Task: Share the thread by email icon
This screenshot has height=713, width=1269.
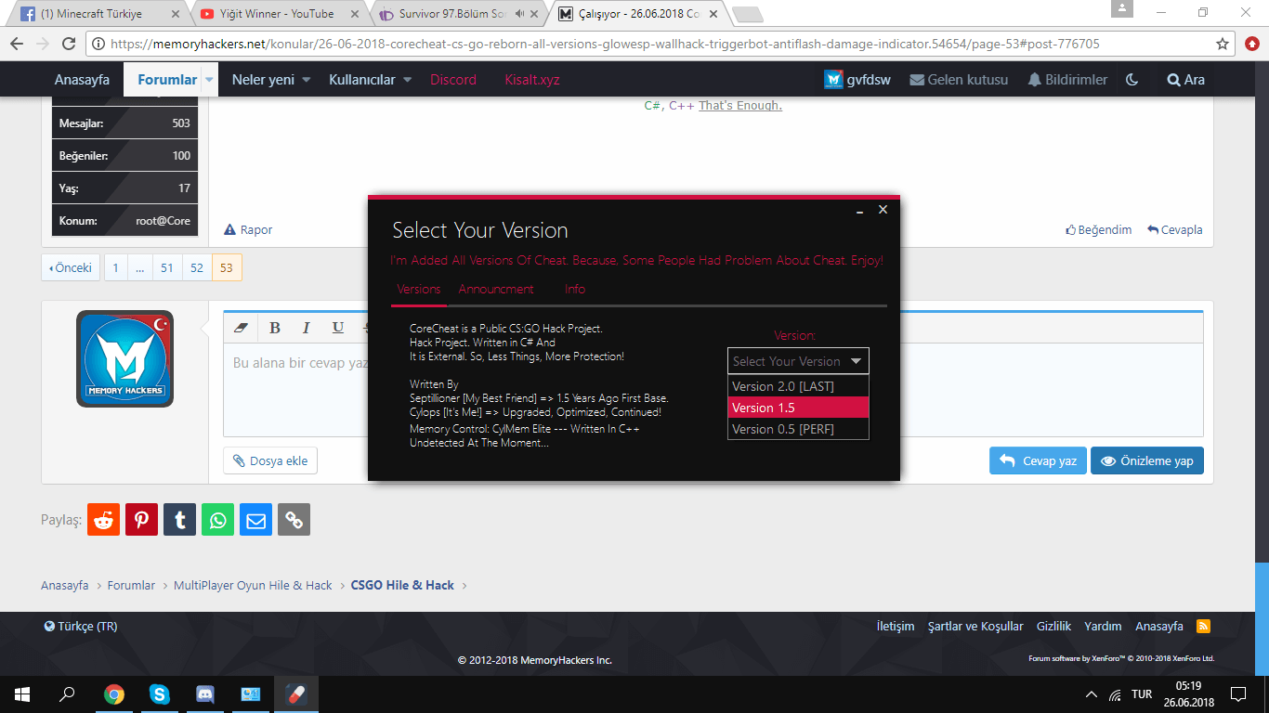Action: 255,520
